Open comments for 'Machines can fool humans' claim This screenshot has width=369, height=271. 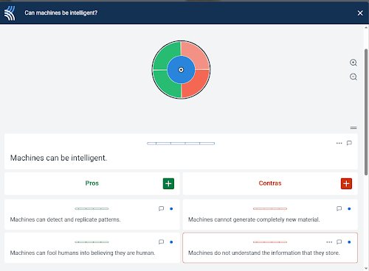click(x=161, y=242)
